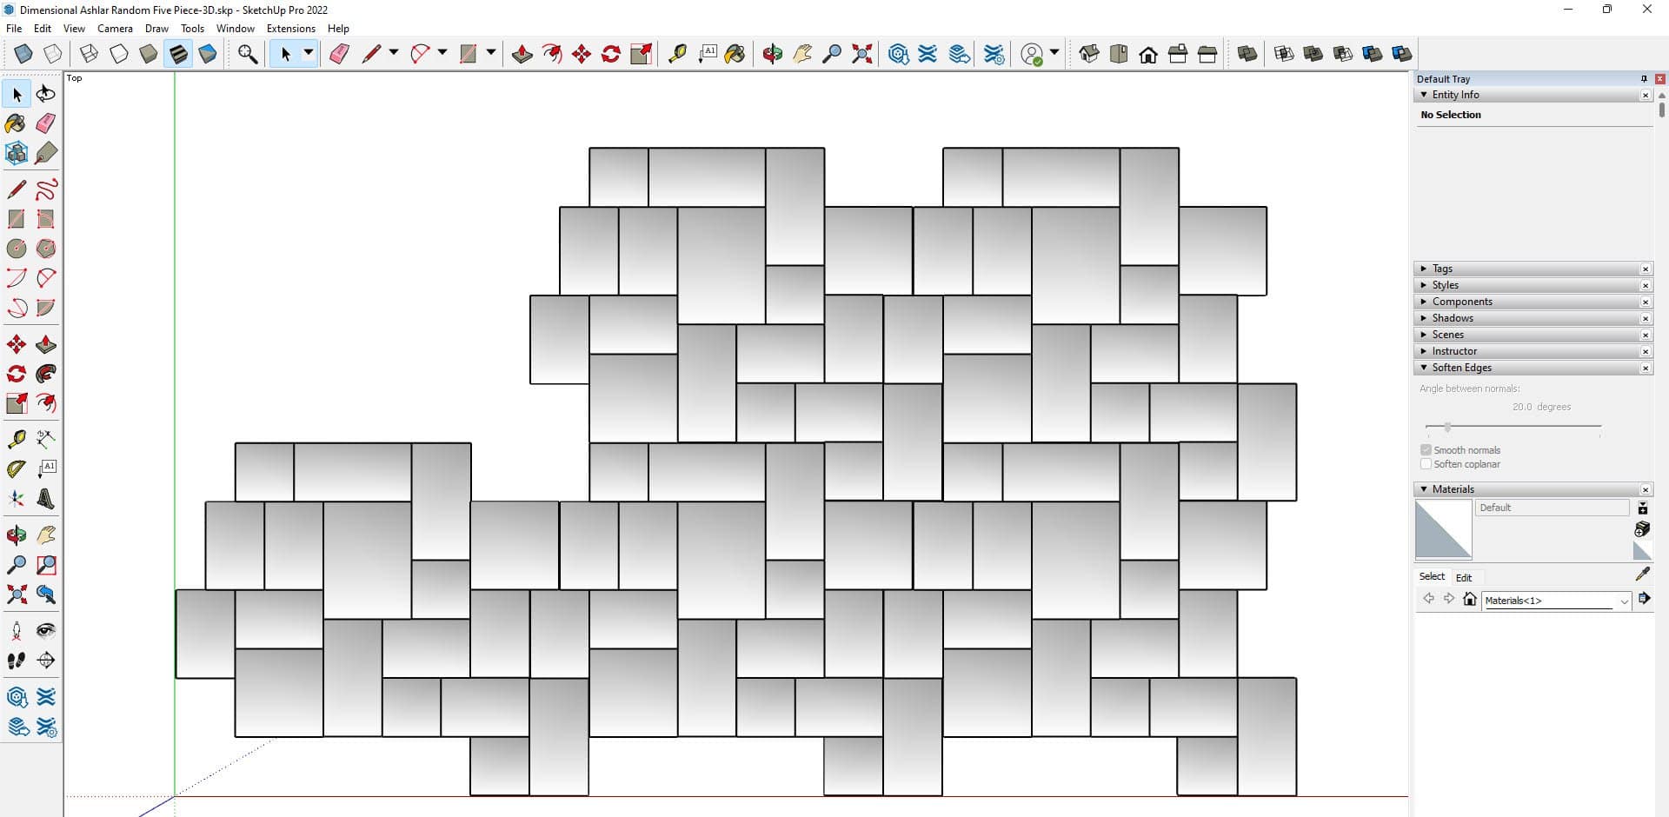Image resolution: width=1669 pixels, height=817 pixels.
Task: Click the Zoom Extents icon in top toolbar
Action: [861, 54]
